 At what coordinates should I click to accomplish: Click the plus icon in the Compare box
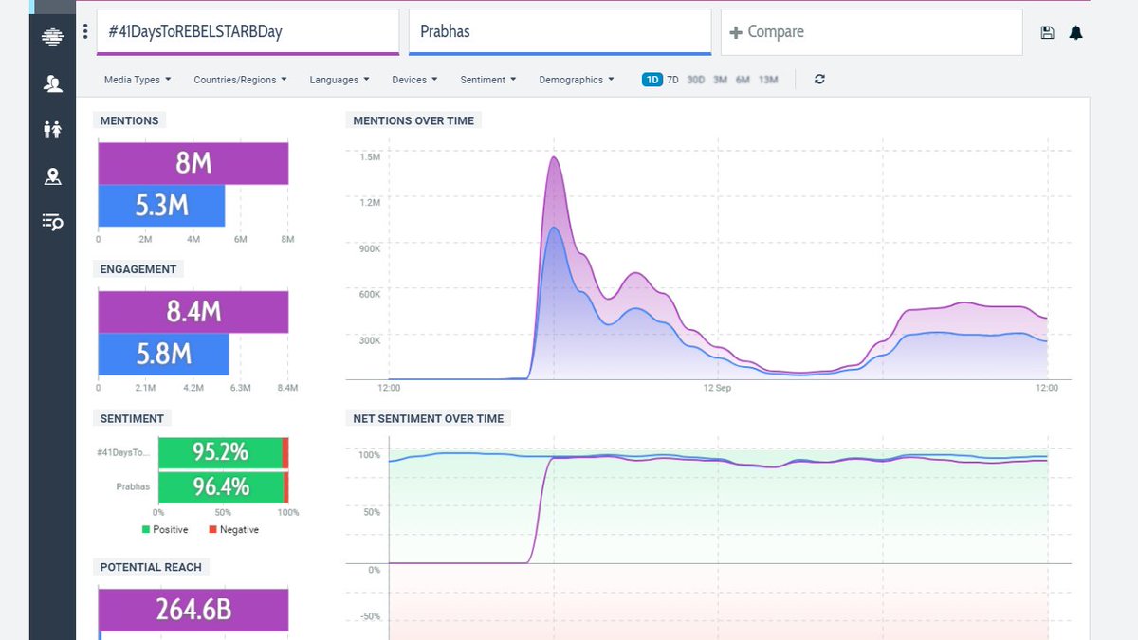tap(735, 32)
